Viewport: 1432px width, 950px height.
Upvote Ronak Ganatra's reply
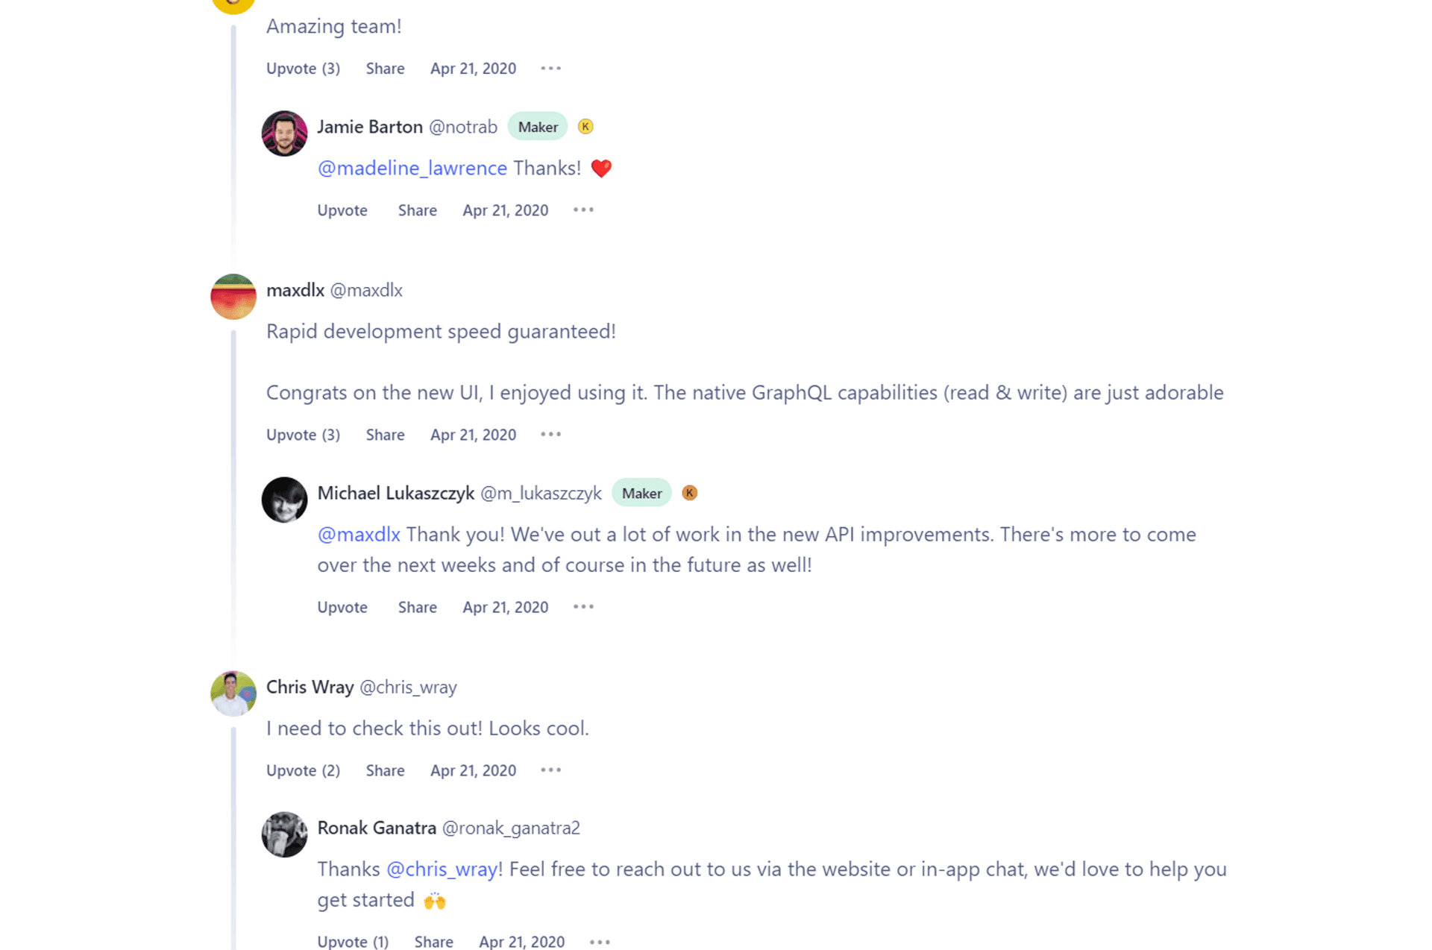pos(353,942)
